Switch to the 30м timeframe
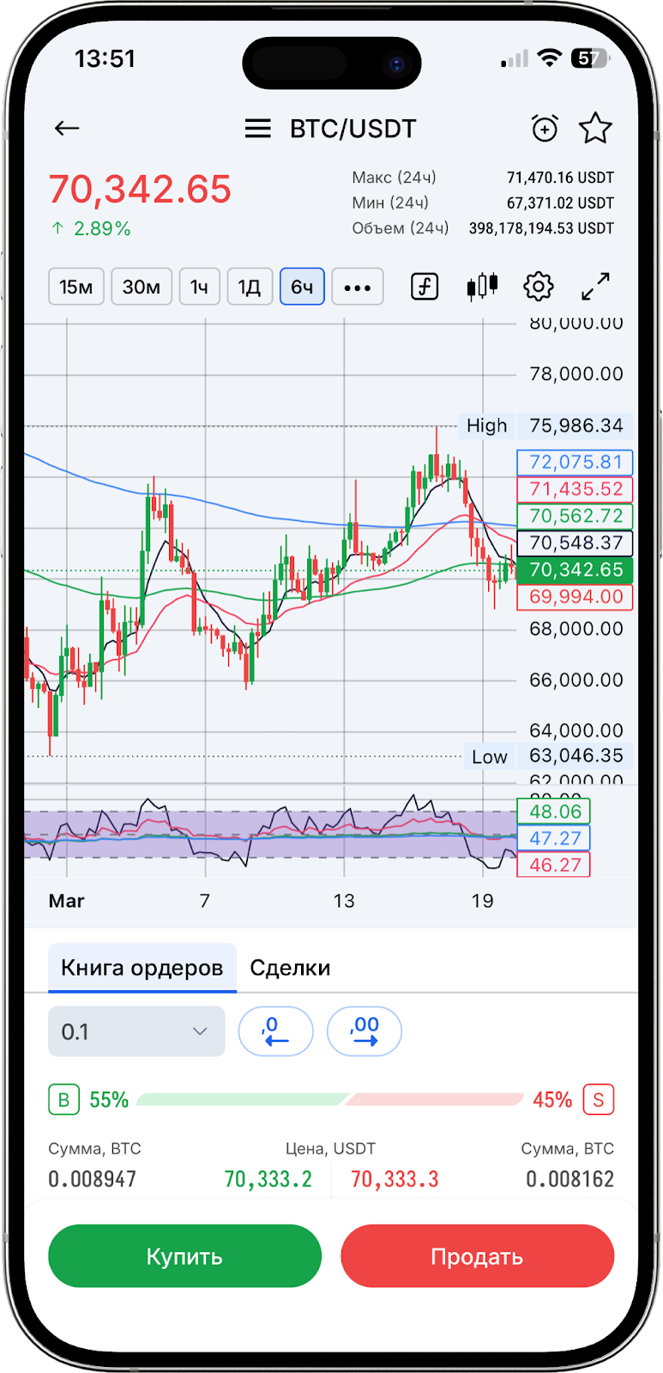 click(142, 287)
